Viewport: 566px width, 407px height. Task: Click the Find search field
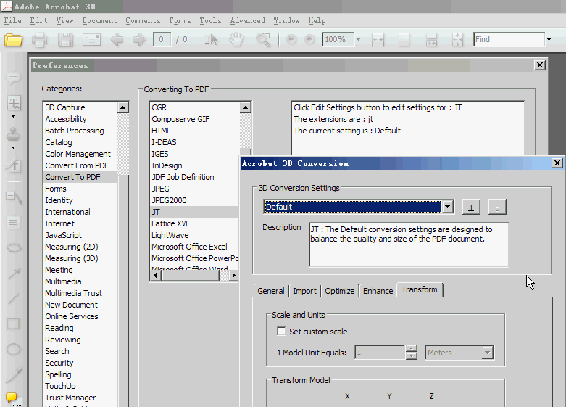(x=509, y=39)
